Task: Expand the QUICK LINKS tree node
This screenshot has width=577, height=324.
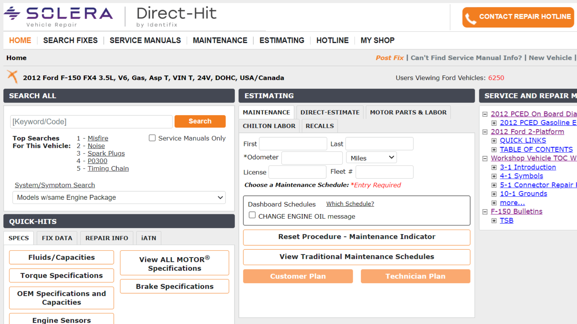Action: click(x=494, y=141)
